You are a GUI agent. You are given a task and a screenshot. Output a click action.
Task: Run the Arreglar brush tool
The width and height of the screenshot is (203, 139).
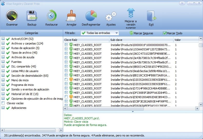click(71, 16)
